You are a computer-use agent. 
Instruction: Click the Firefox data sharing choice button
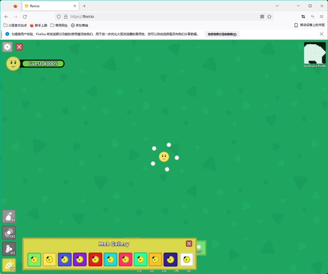tap(222, 34)
